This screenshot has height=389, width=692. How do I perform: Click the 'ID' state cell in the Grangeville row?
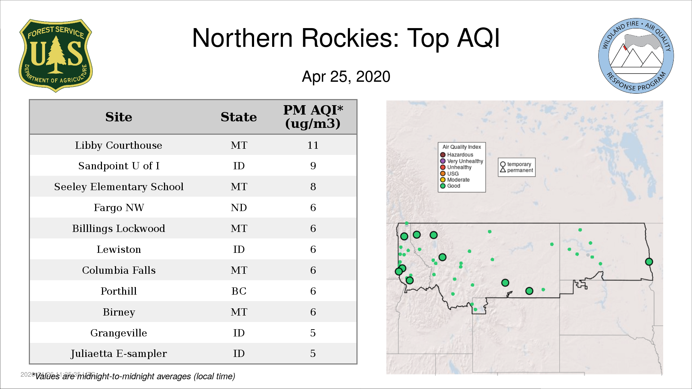(x=239, y=333)
